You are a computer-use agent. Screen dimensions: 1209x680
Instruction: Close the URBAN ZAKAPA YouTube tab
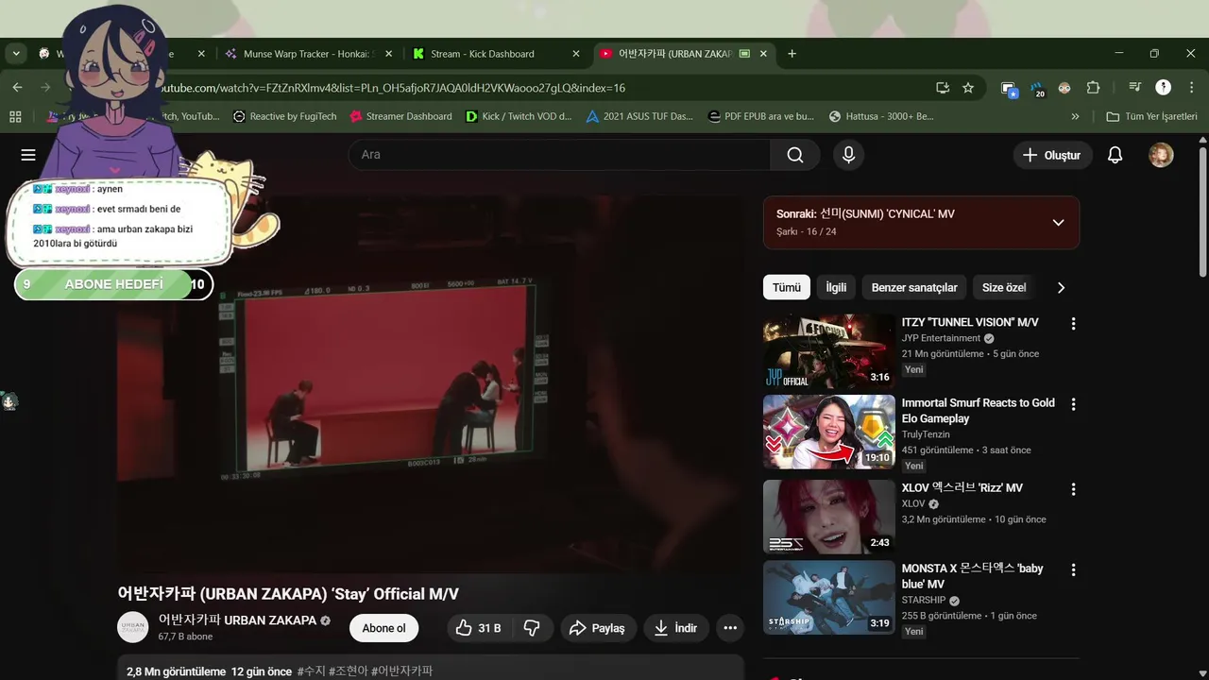click(x=763, y=54)
